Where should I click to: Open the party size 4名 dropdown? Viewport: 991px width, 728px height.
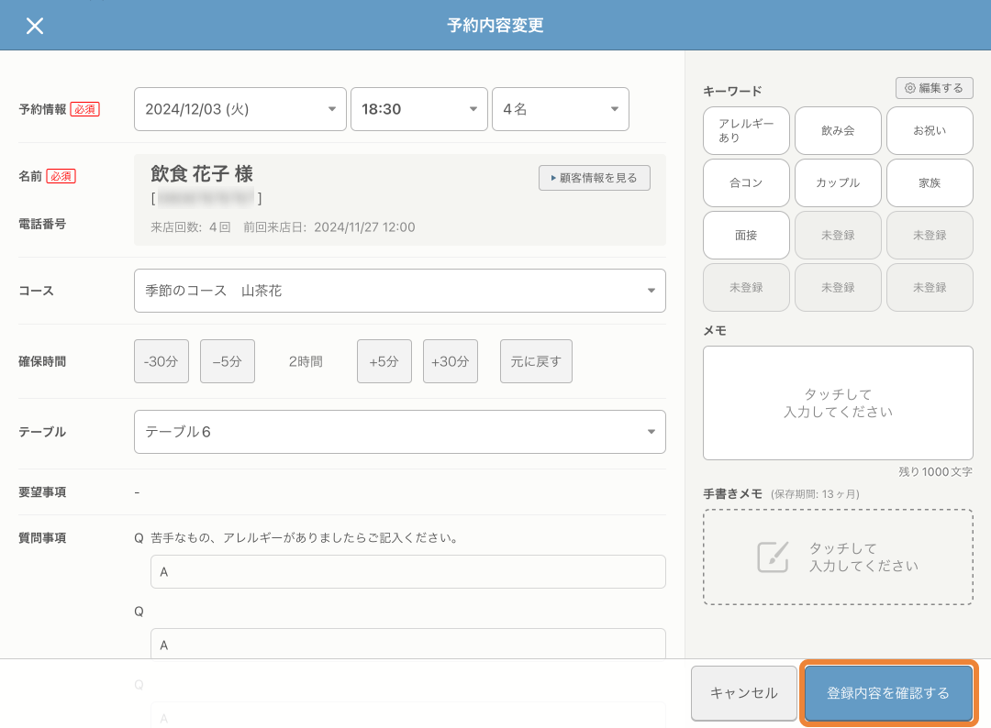click(560, 108)
